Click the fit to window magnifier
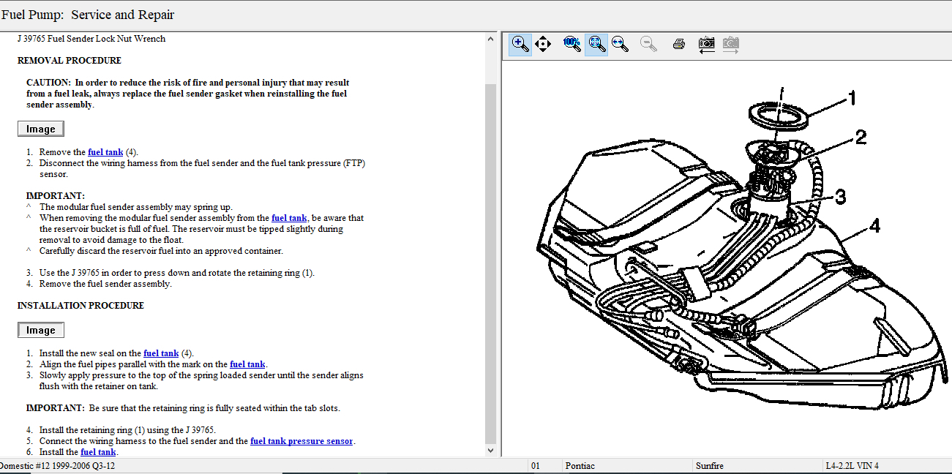The width and height of the screenshot is (952, 474). pyautogui.click(x=596, y=44)
